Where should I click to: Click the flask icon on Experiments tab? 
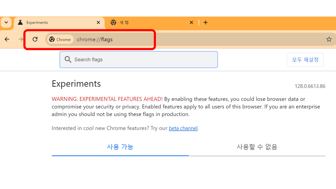point(20,23)
